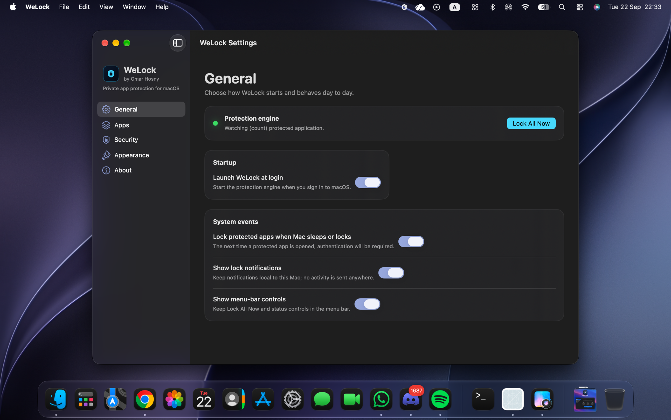Click the WeLock shield logo in sidebar
The width and height of the screenshot is (671, 420).
(111, 73)
